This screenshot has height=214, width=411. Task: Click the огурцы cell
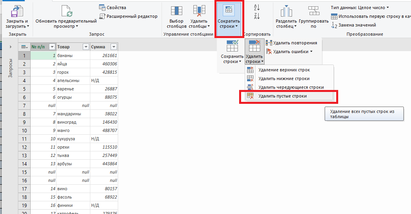click(x=73, y=97)
